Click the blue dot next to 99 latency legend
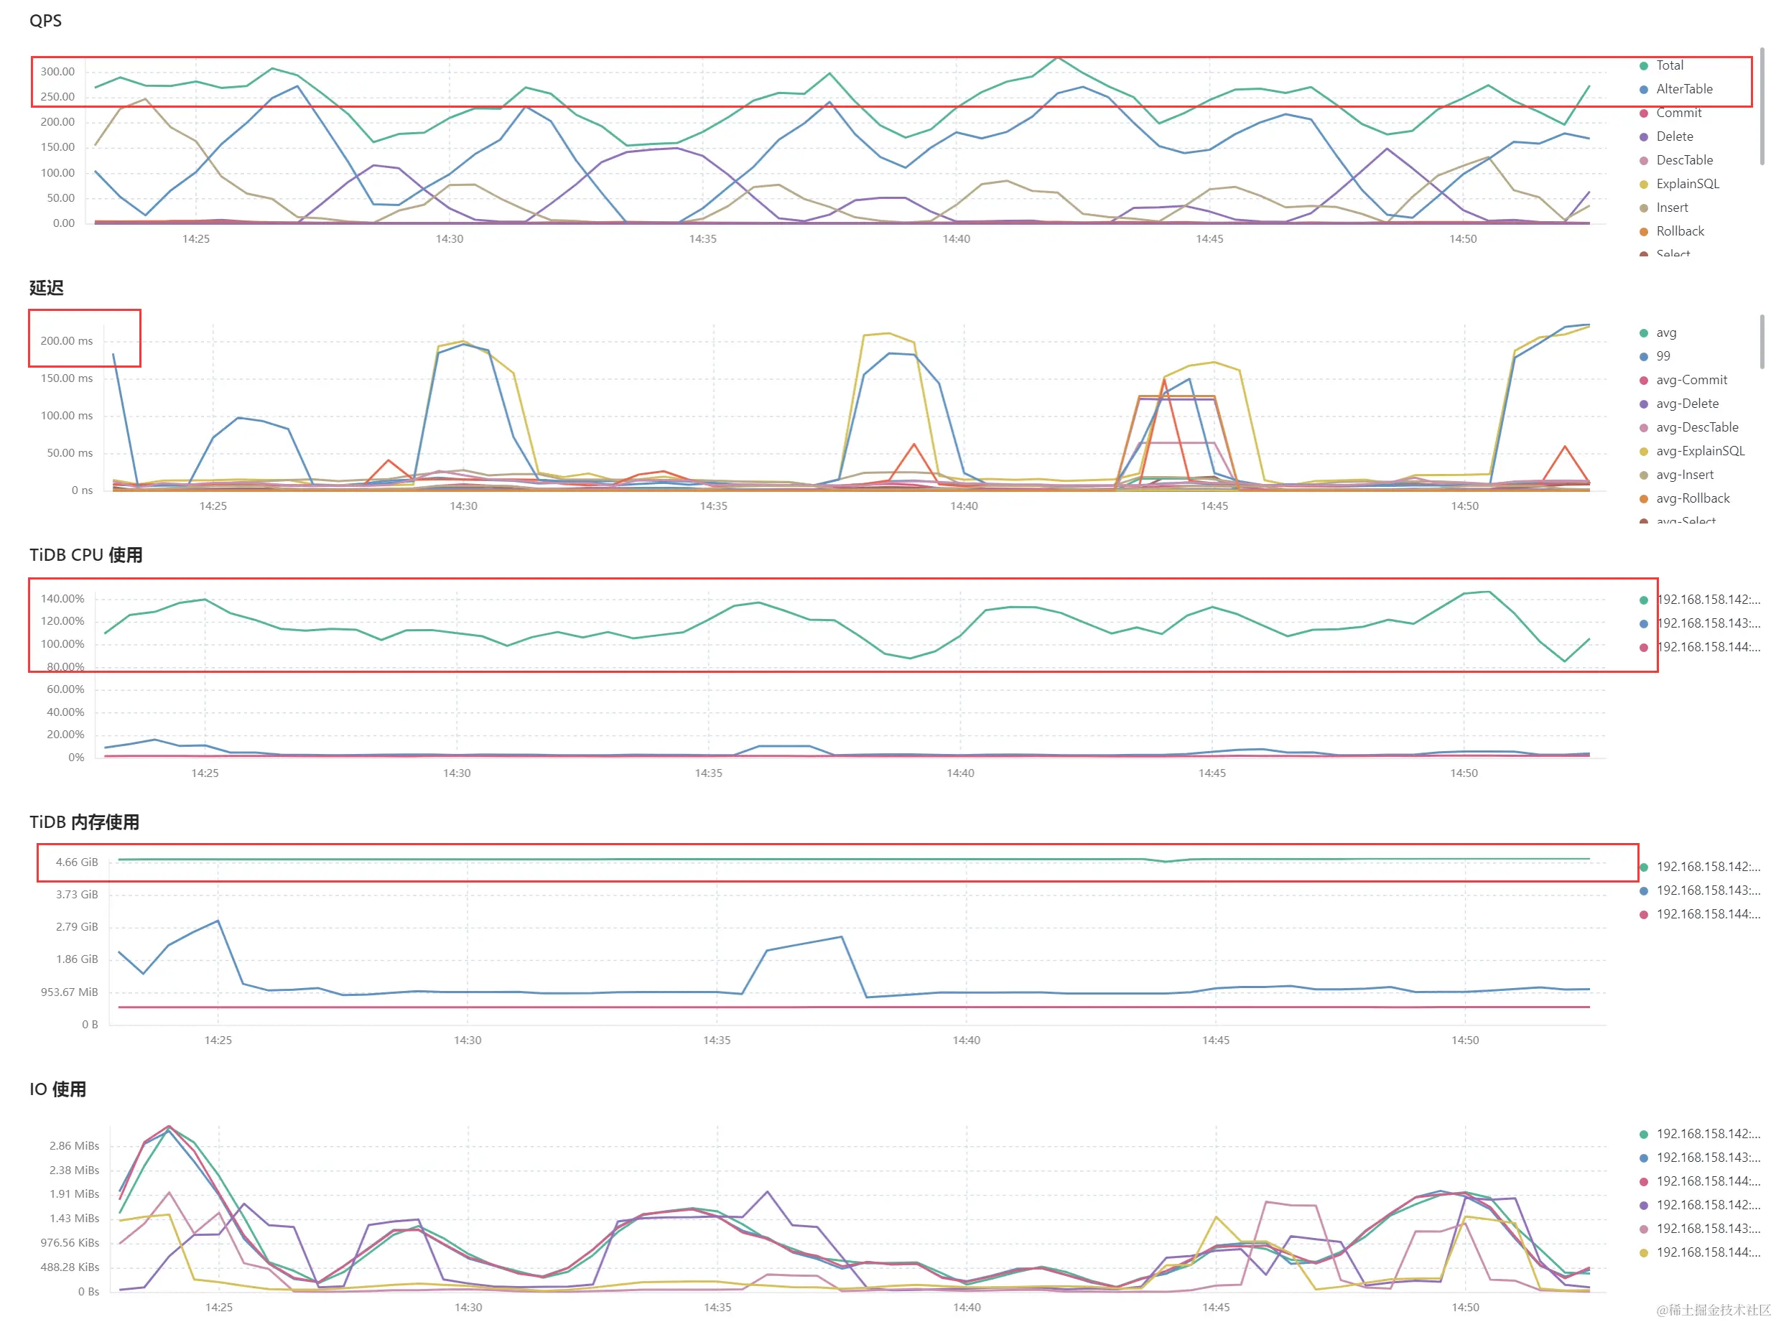The height and width of the screenshot is (1322, 1776). (1643, 357)
